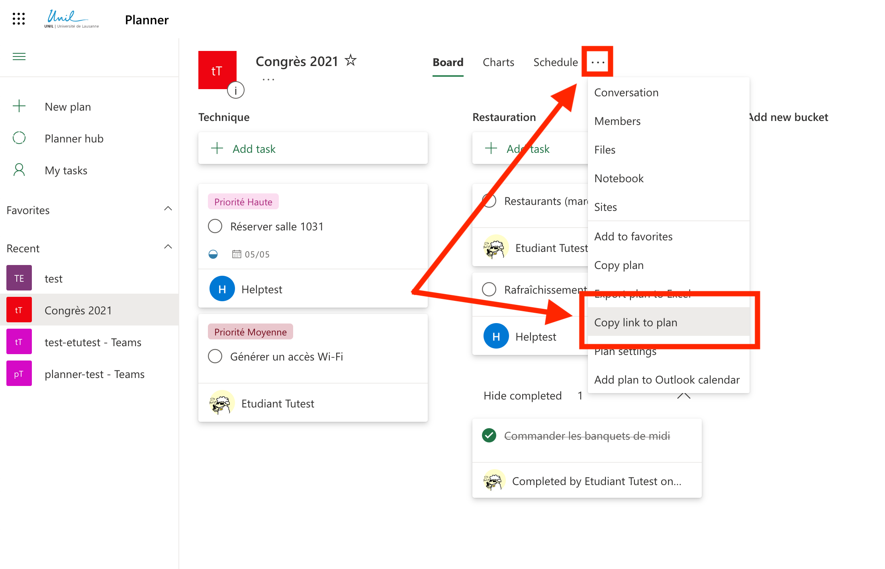Click the three-dot more menu beside Schedule
The width and height of the screenshot is (885, 569).
pos(597,62)
